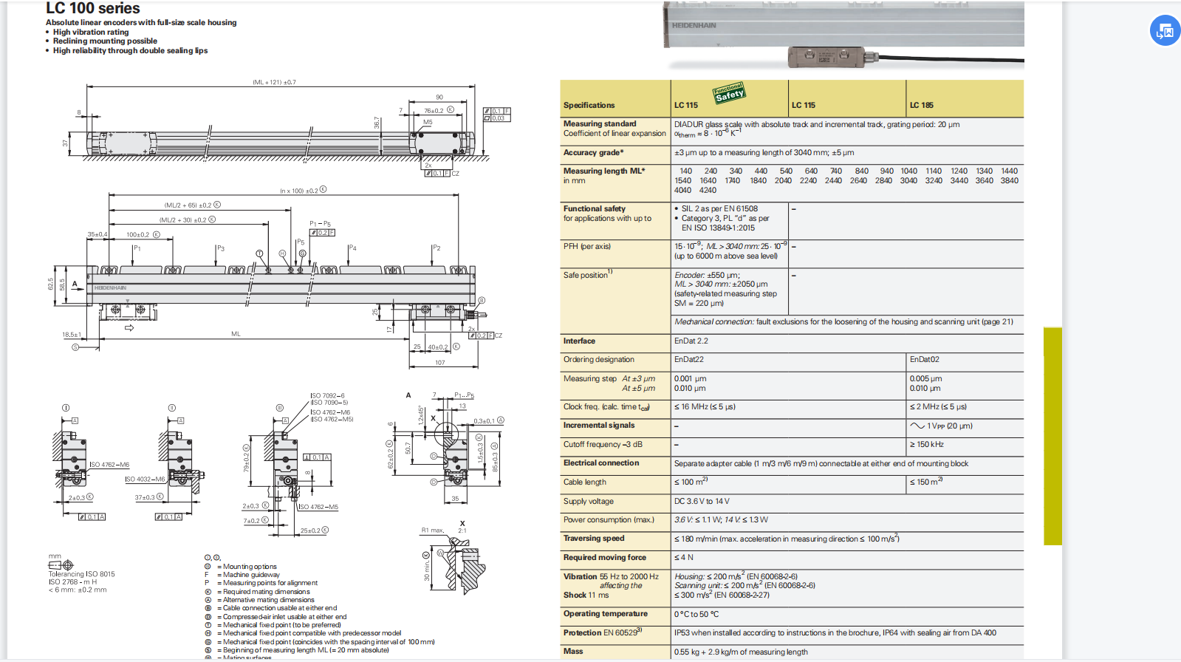
Task: Click the mounting option III cross-section drawing
Action: tap(284, 462)
